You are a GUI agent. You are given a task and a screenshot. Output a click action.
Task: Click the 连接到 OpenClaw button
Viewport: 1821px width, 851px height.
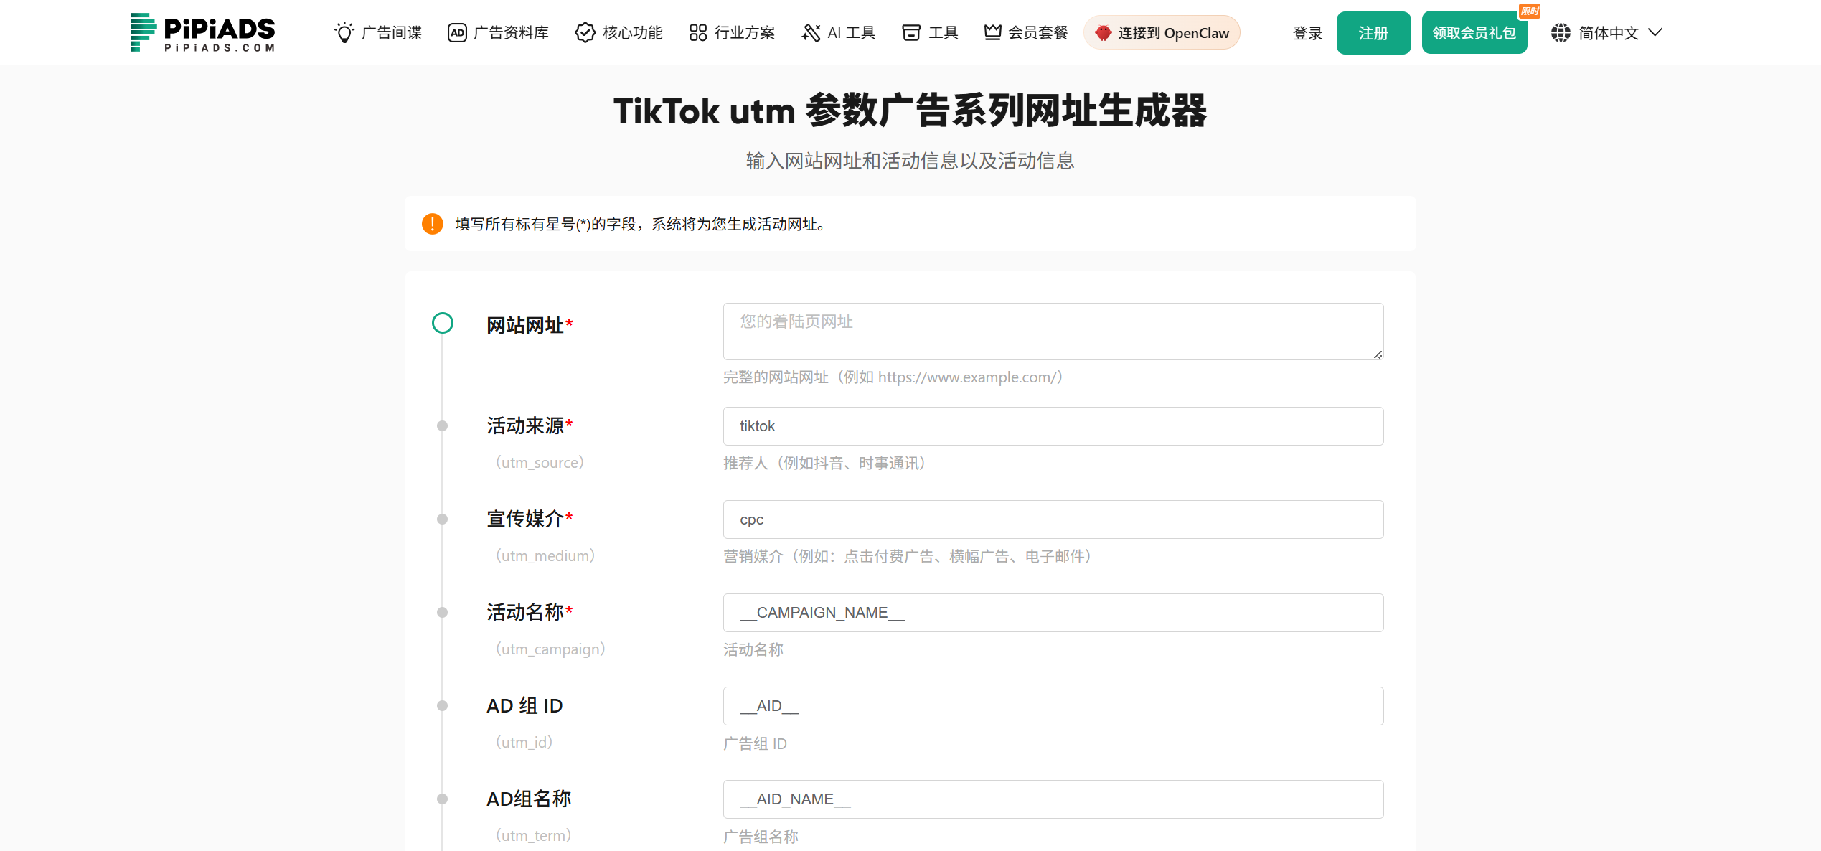1162,32
